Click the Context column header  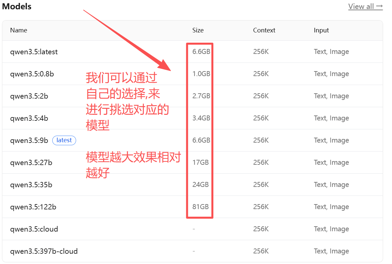264,30
